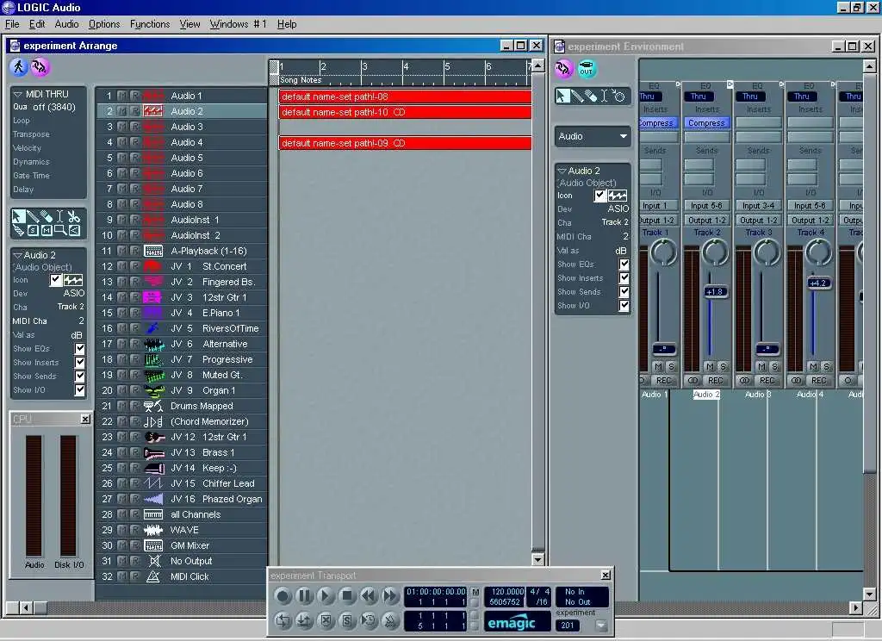882x641 pixels.
Task: Toggle Show Inserts checkbox in the Arrange parameter box
Action: tap(80, 363)
